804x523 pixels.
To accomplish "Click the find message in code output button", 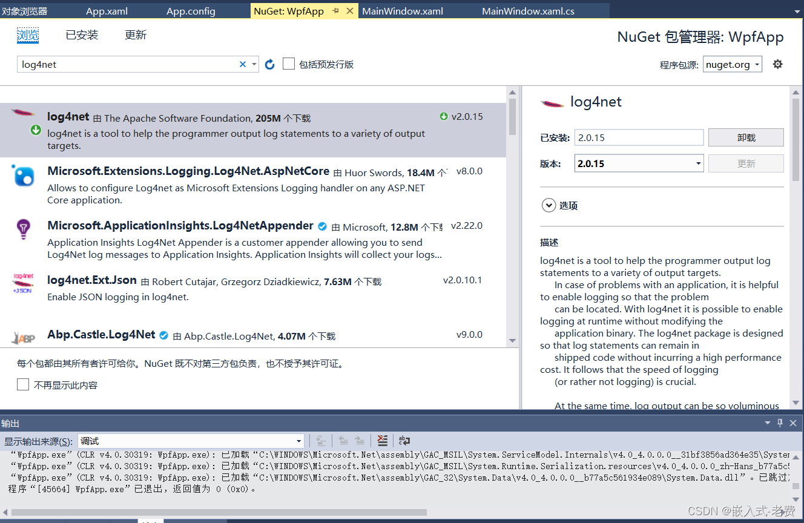I will 321,441.
